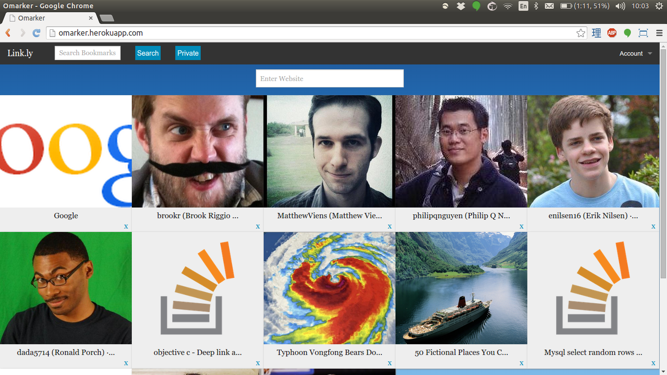Open the Google logo thumbnail
Screen dimensions: 667x375
pos(66,151)
